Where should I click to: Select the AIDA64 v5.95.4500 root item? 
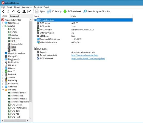pyautogui.click(x=11, y=20)
